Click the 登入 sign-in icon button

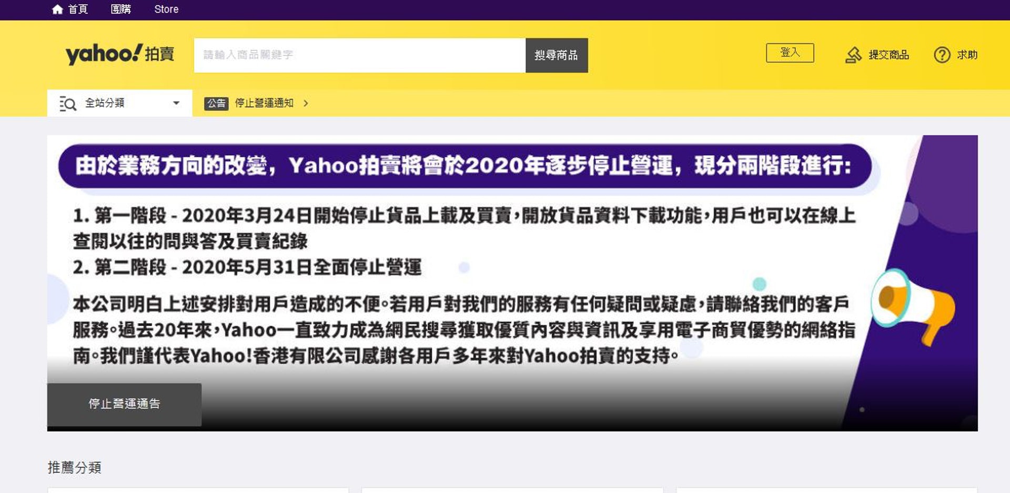click(791, 53)
